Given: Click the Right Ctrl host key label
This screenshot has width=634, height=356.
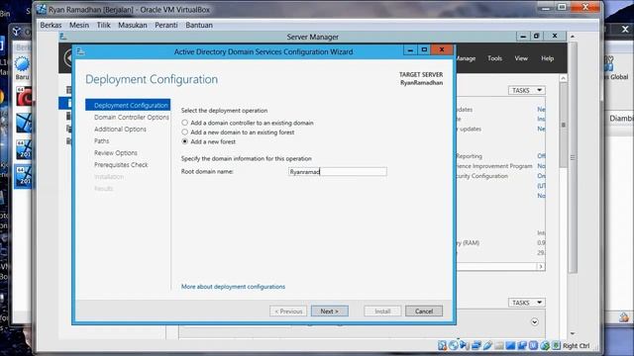Looking at the screenshot, I should (x=577, y=346).
